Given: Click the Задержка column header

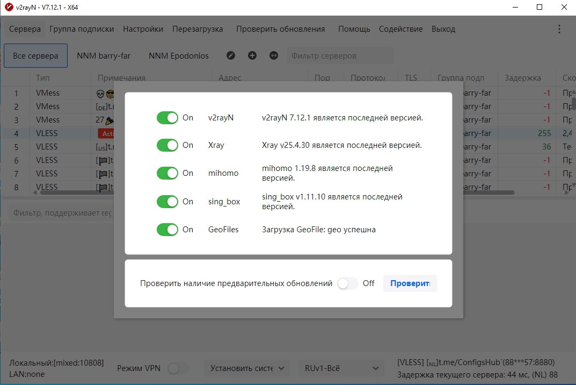Looking at the screenshot, I should point(522,78).
